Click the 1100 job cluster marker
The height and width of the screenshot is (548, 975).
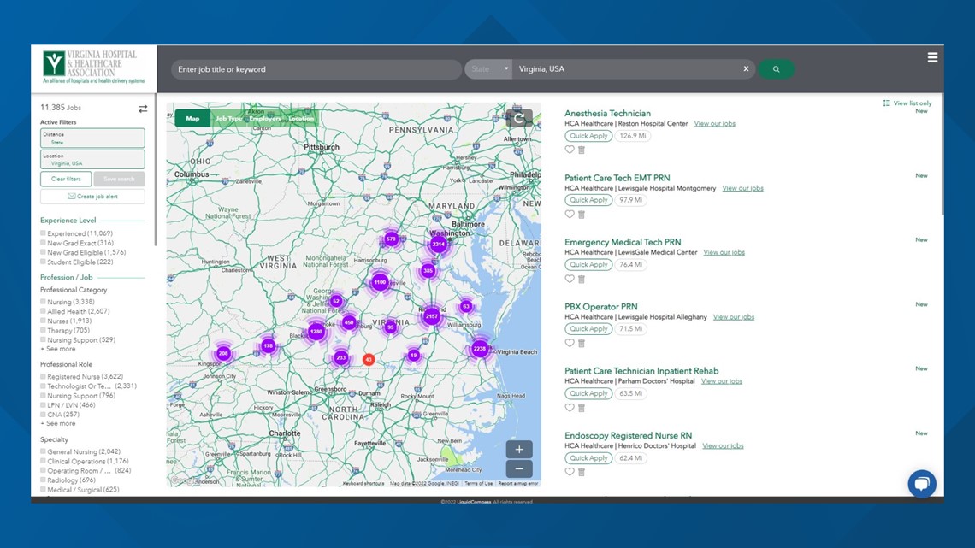[379, 282]
